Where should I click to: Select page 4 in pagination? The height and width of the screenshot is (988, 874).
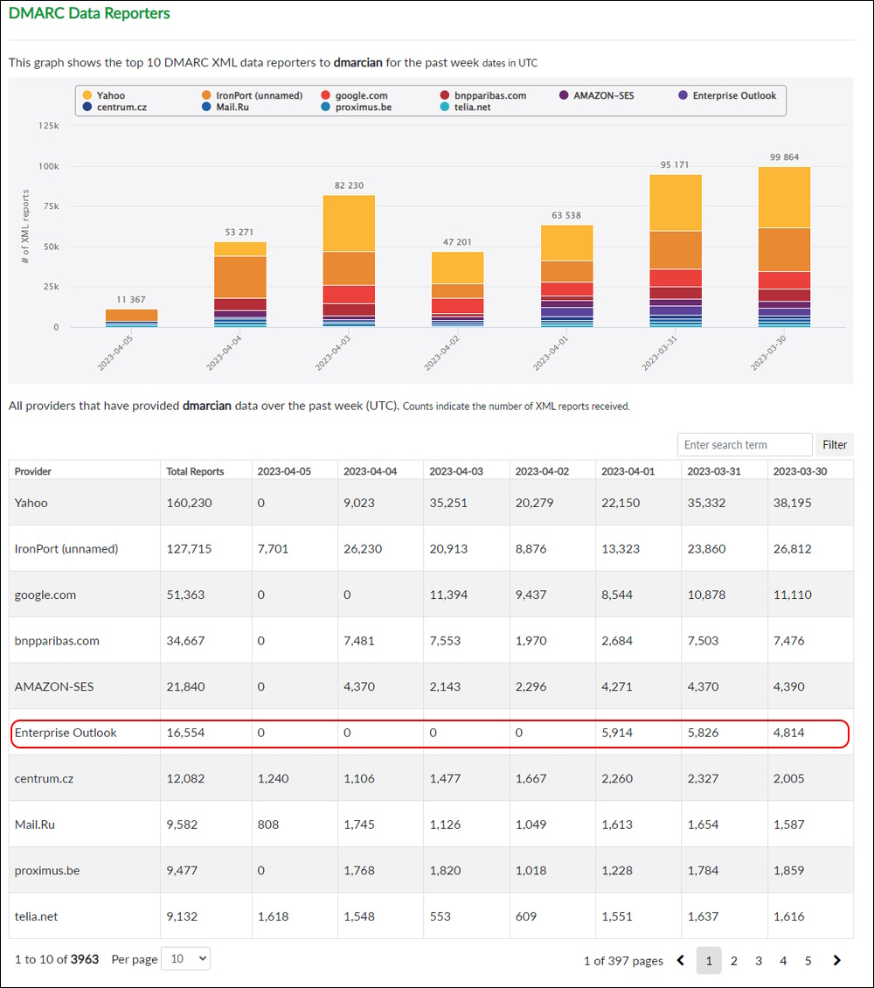783,960
